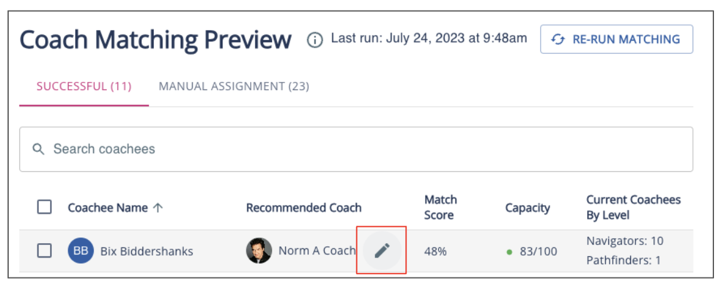The height and width of the screenshot is (285, 724).
Task: Click the Match Score column header
Action: [x=441, y=207]
